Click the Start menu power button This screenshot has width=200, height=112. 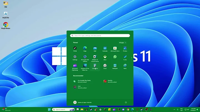pos(126,102)
